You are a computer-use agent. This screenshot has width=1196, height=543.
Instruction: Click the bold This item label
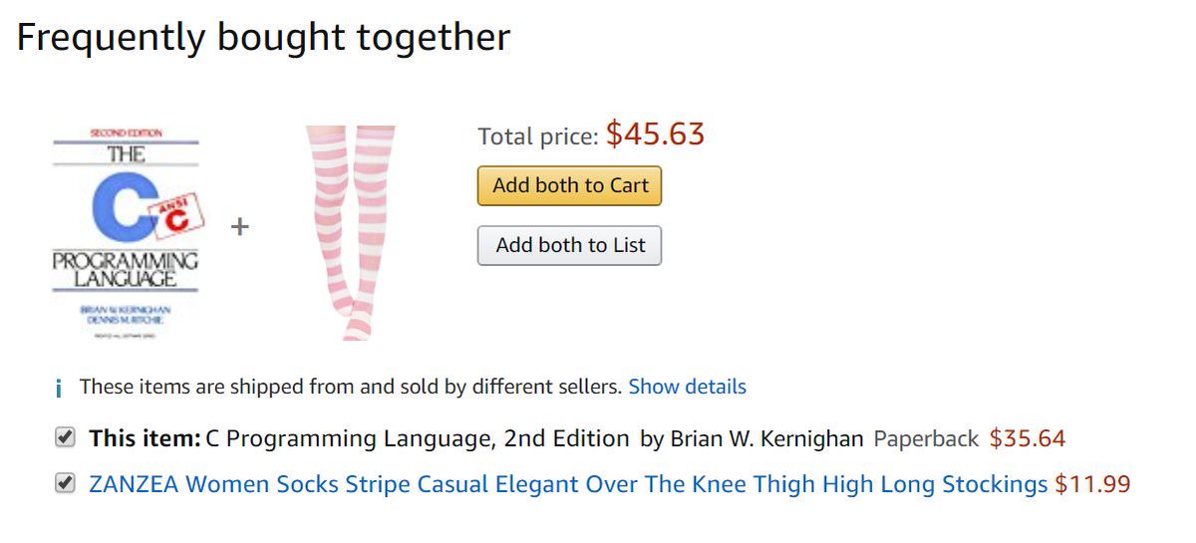(x=145, y=438)
